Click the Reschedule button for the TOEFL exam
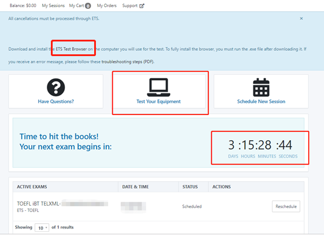 tap(286, 206)
